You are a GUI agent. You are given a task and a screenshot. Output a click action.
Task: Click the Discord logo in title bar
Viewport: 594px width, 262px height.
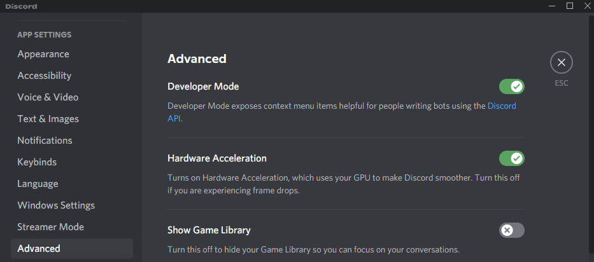tap(21, 6)
